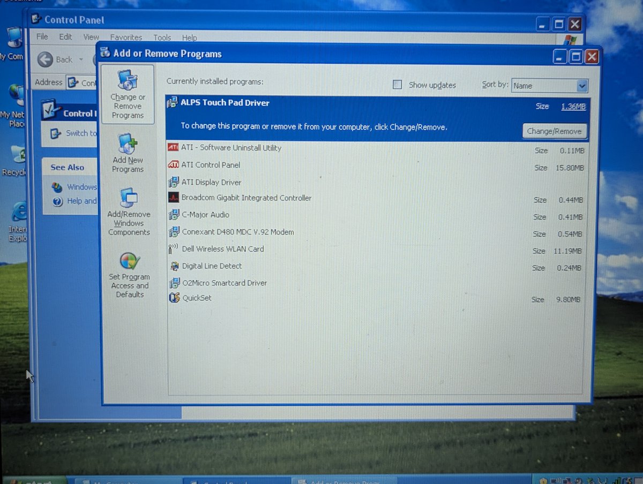Click Switch to view link in Control Panel
This screenshot has height=484, width=643.
pos(81,133)
